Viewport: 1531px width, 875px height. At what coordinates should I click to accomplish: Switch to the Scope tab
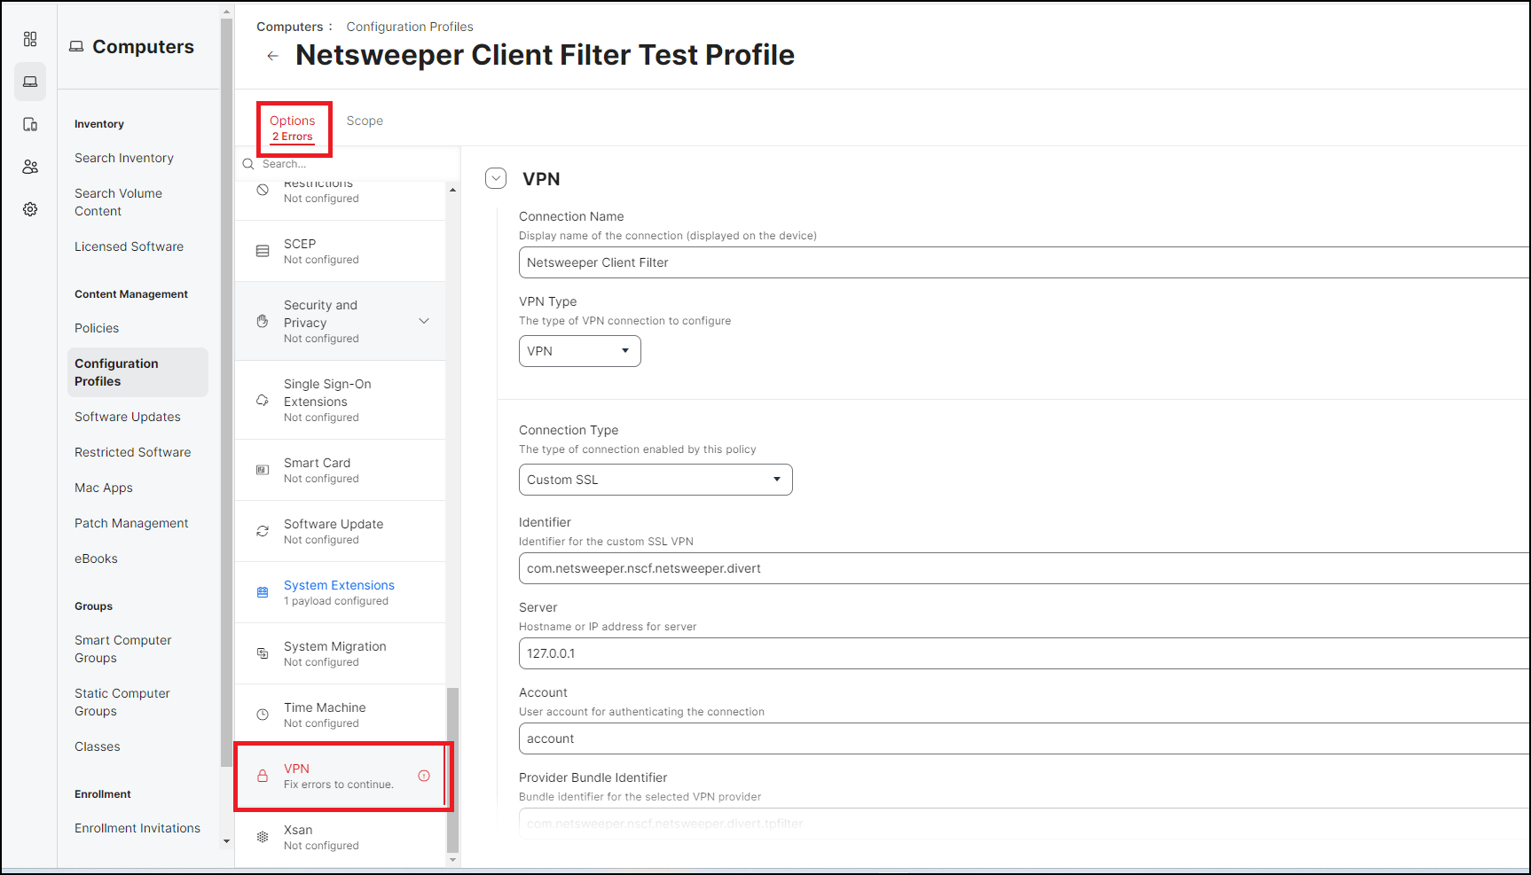tap(365, 121)
